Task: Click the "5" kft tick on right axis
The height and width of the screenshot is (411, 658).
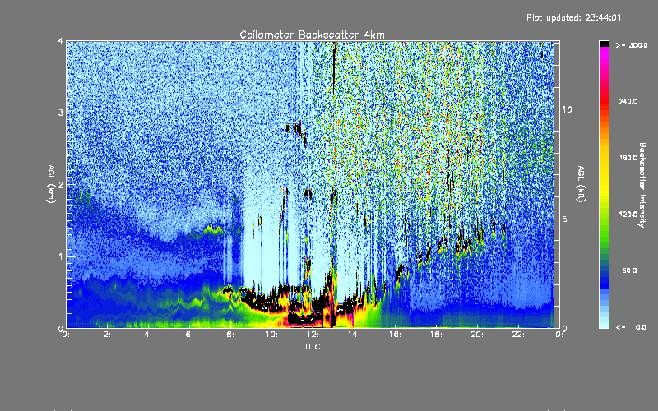Action: coord(565,219)
